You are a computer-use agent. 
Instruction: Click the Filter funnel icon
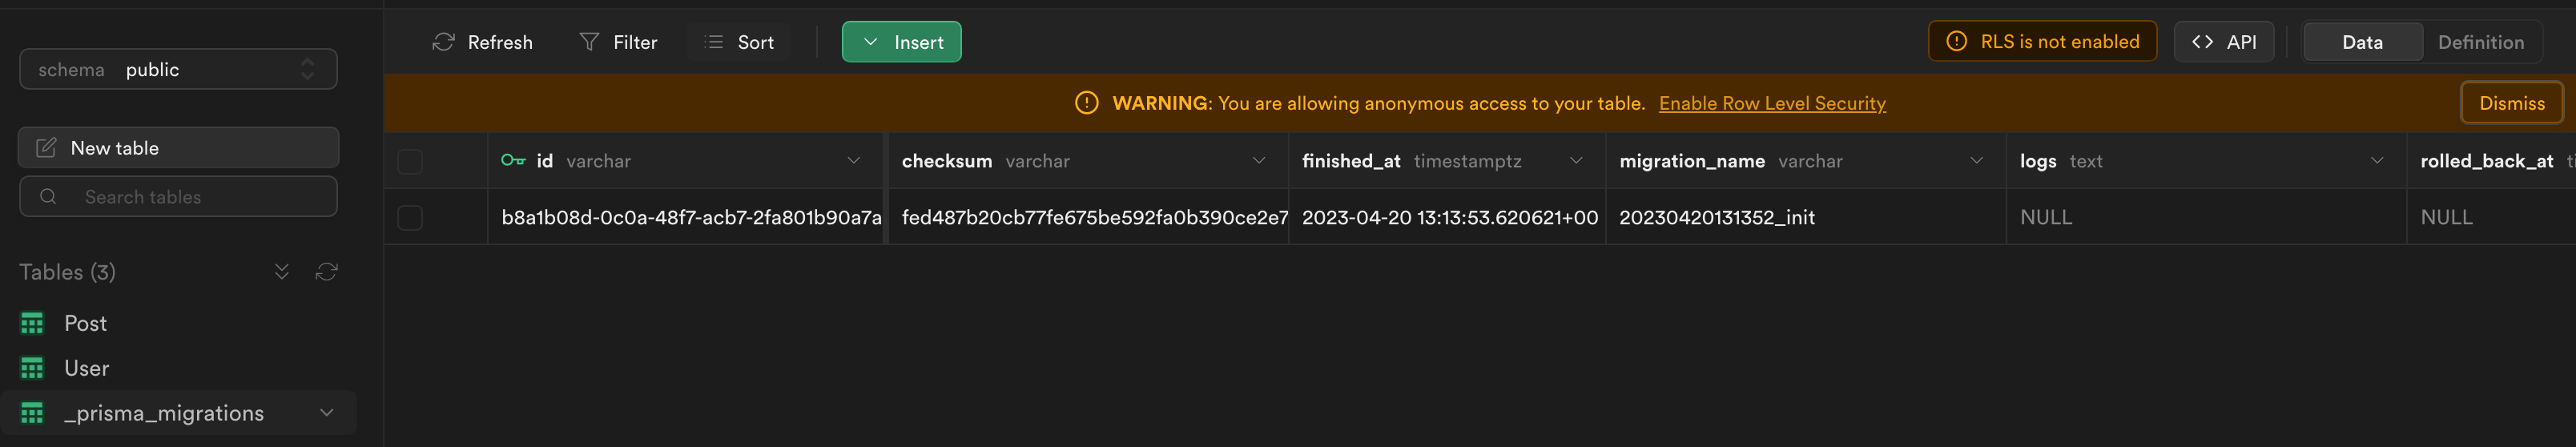(x=589, y=42)
